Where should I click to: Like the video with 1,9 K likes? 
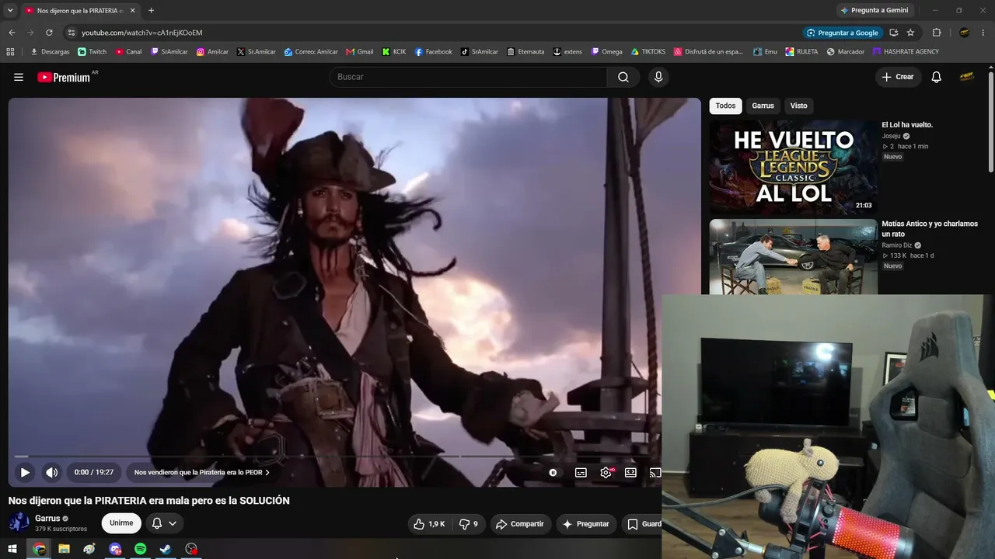pyautogui.click(x=429, y=524)
